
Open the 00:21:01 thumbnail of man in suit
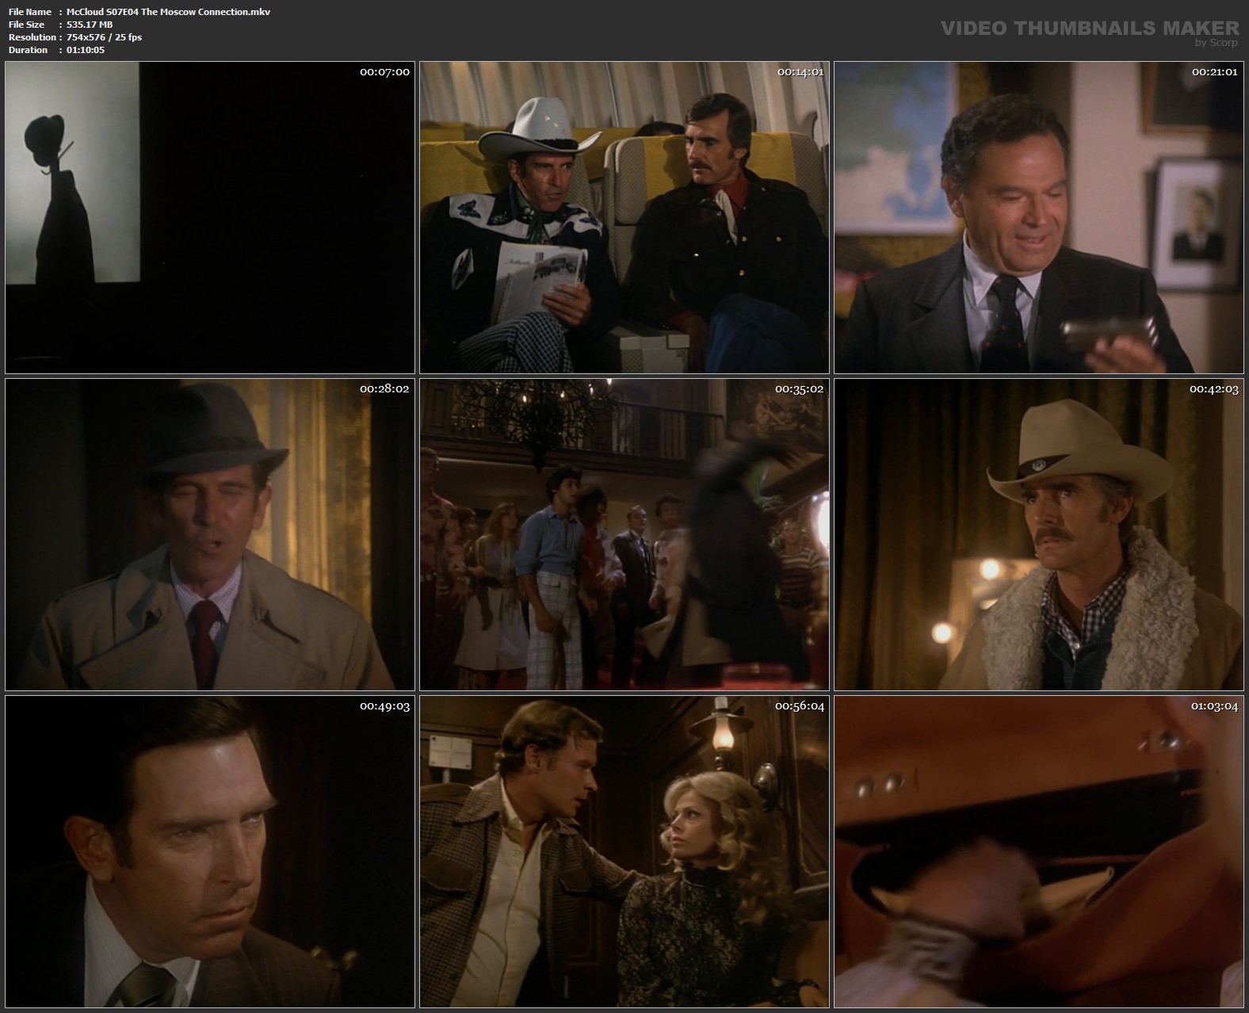pos(1039,217)
